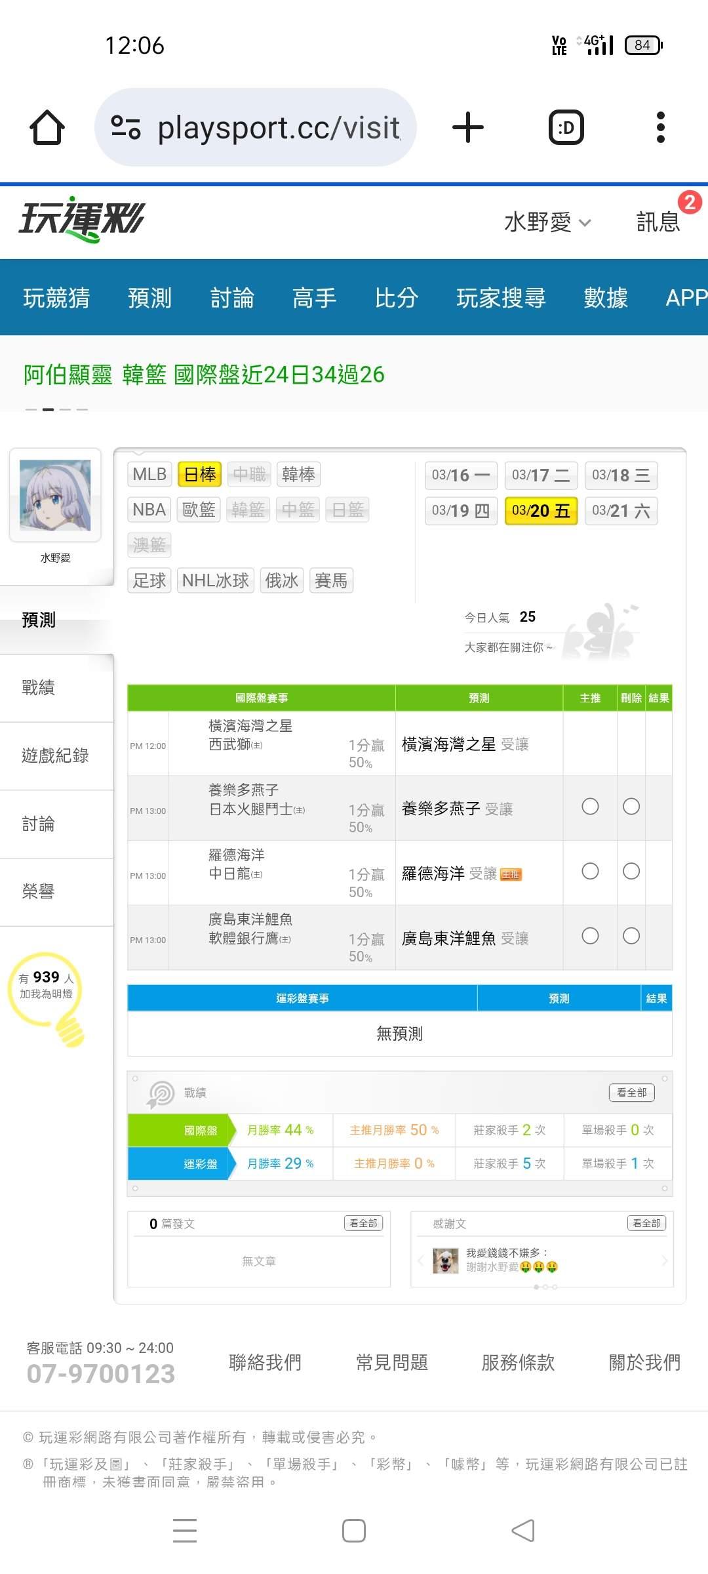
Task: Tap the 玩運彩 site logo
Action: coord(81,219)
